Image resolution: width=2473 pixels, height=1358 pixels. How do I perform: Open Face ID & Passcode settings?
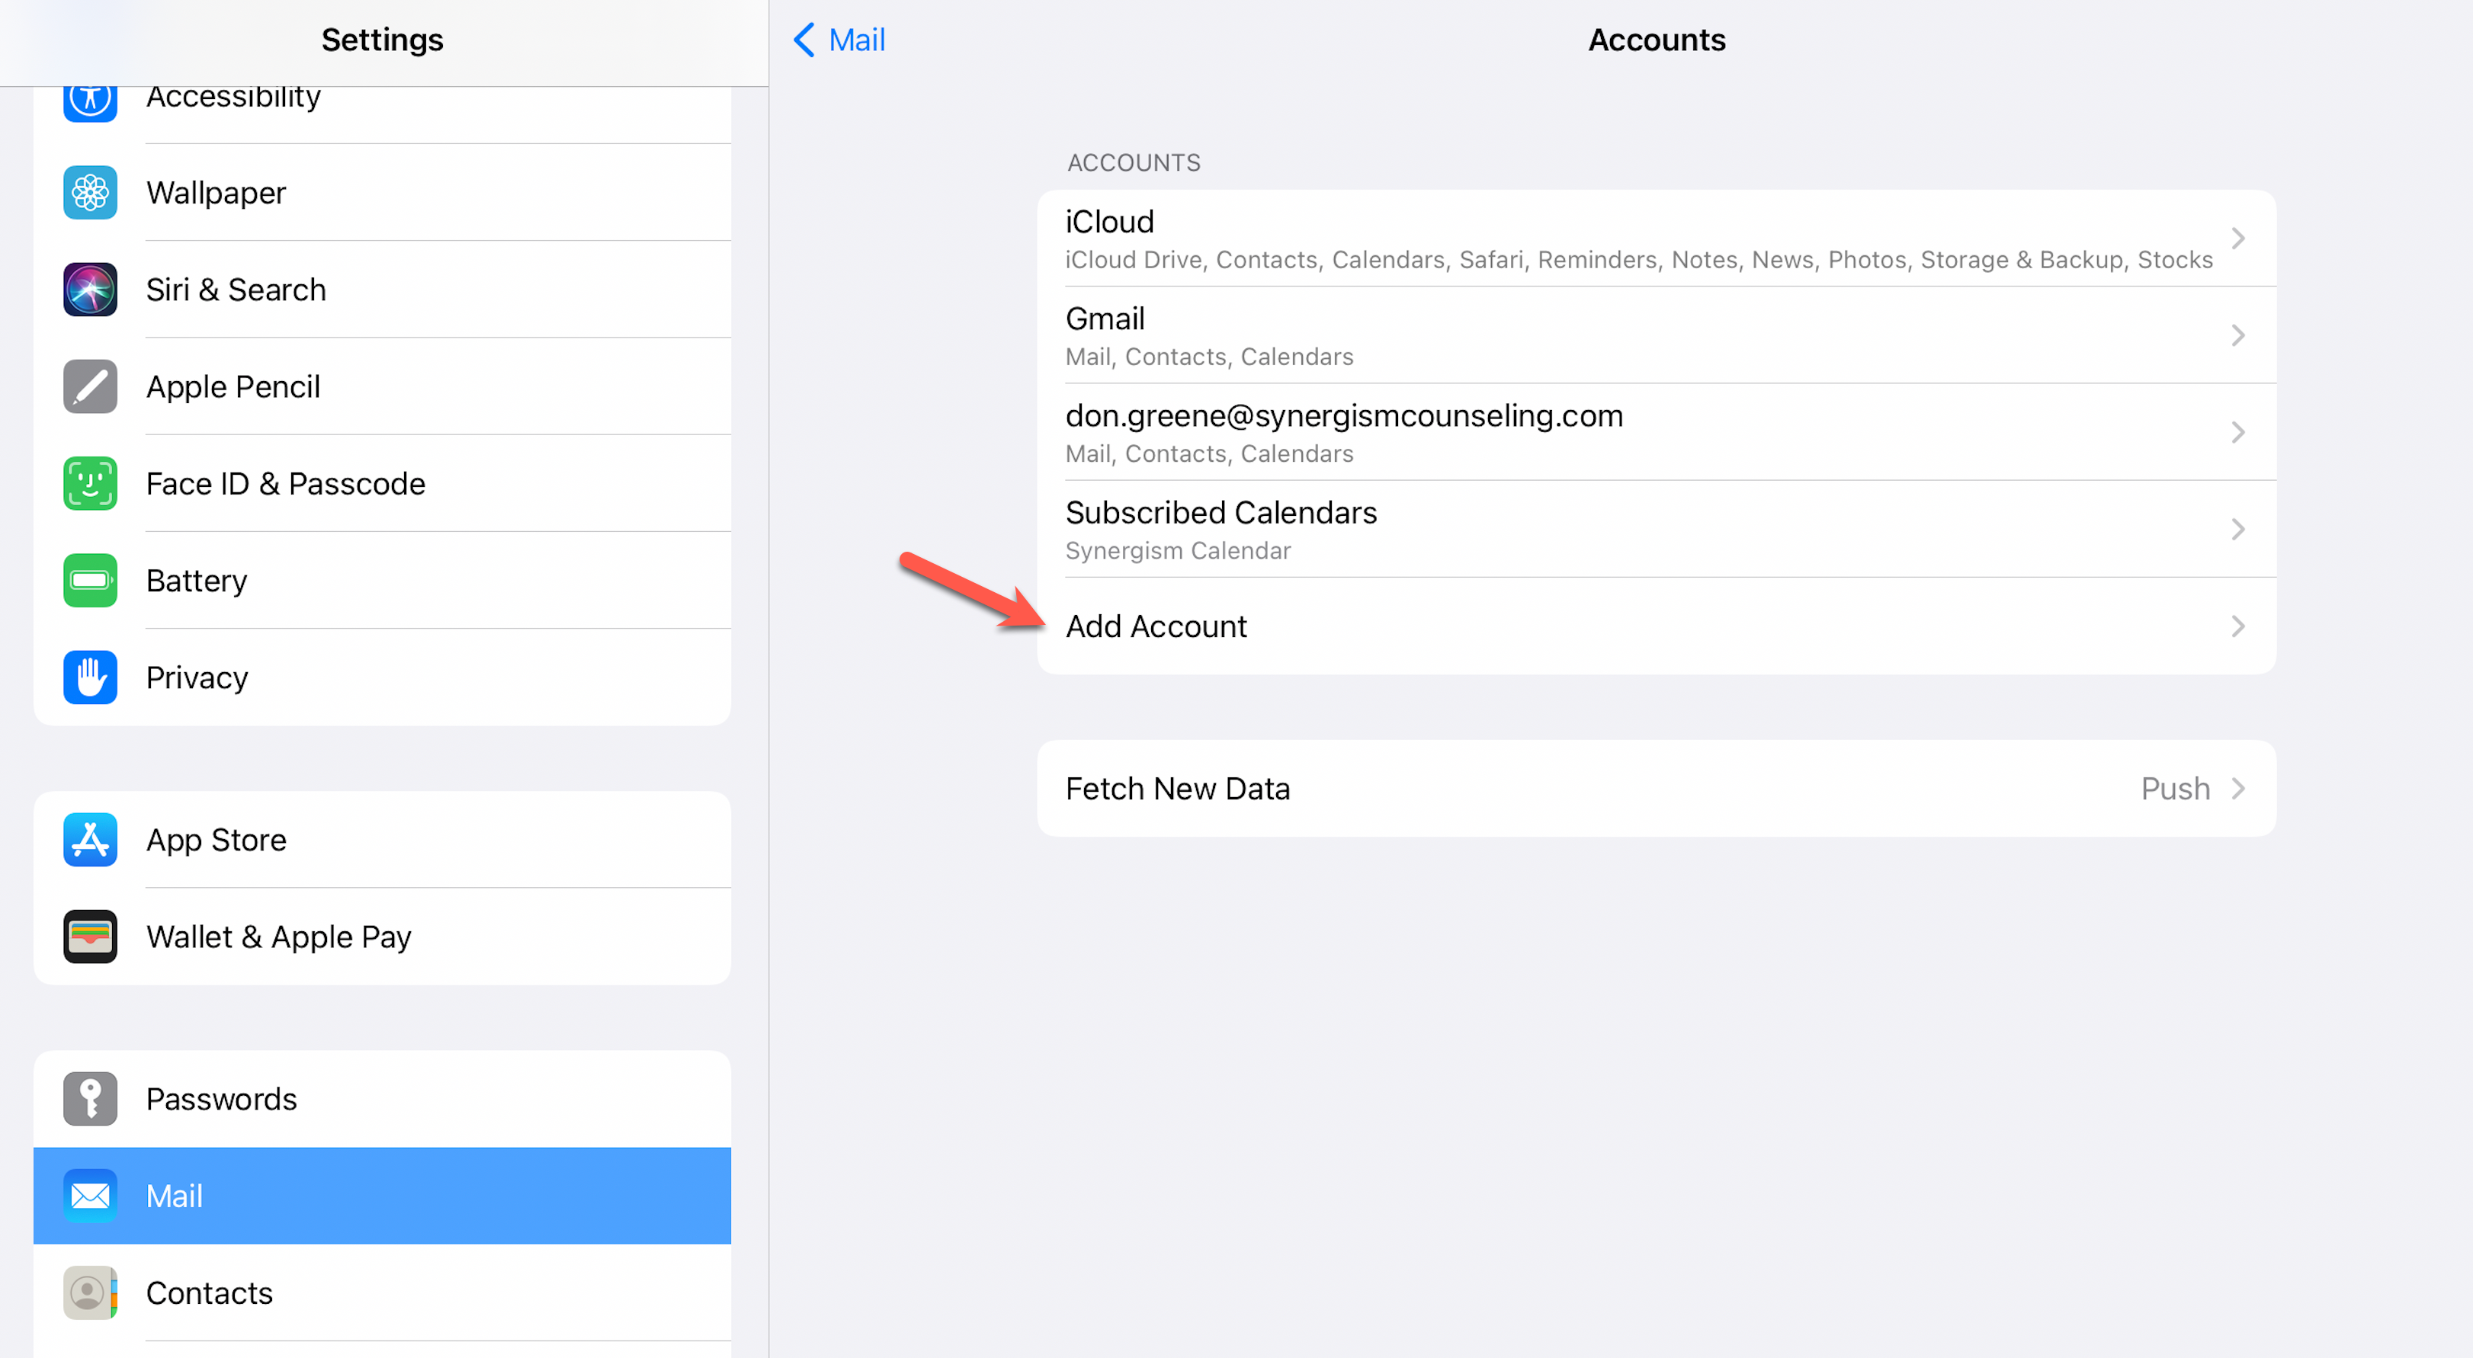[x=382, y=484]
